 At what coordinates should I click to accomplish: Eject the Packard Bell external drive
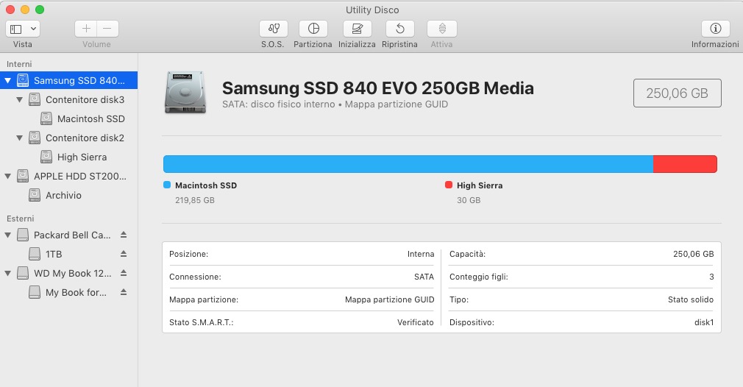123,235
